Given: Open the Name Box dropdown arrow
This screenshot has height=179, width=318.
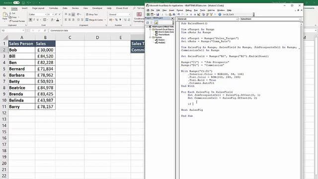Looking at the screenshot, I should point(23,30).
